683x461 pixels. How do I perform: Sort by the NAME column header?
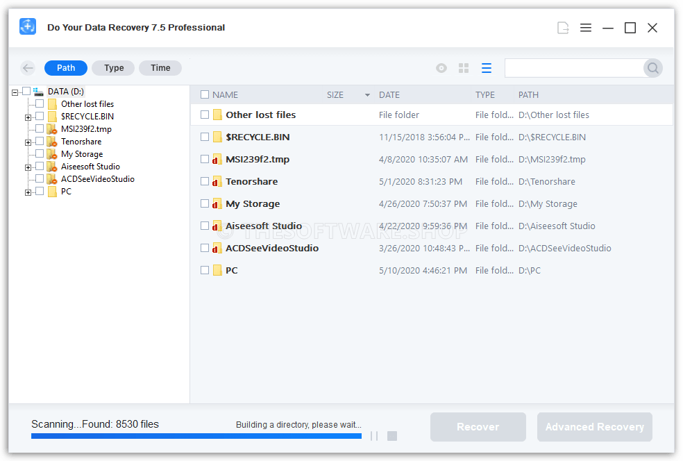(225, 95)
